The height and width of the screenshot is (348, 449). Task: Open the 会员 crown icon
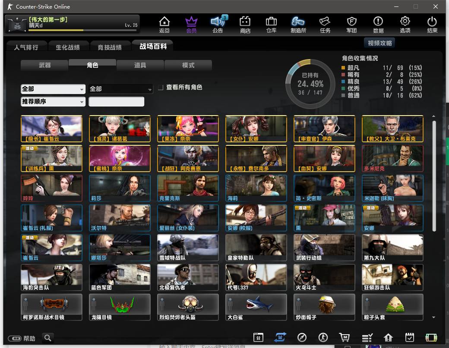point(191,24)
